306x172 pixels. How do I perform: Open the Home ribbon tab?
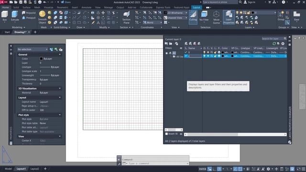coord(5,8)
